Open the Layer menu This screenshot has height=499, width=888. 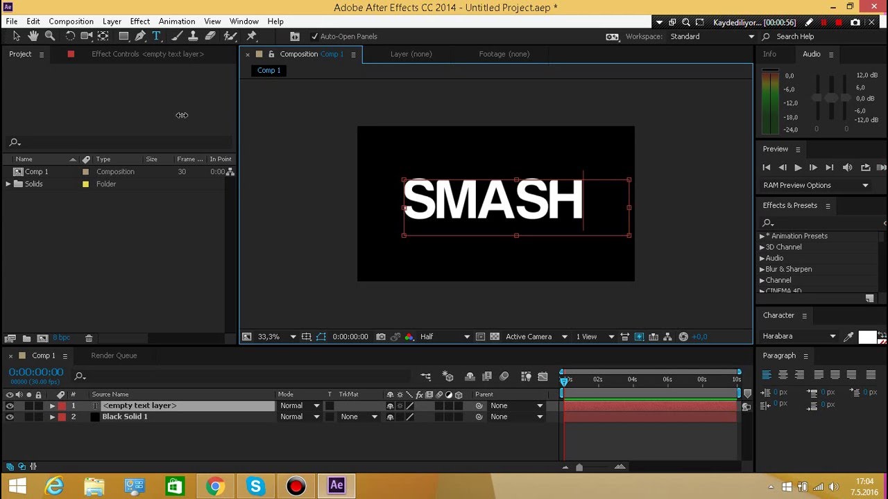tap(112, 21)
